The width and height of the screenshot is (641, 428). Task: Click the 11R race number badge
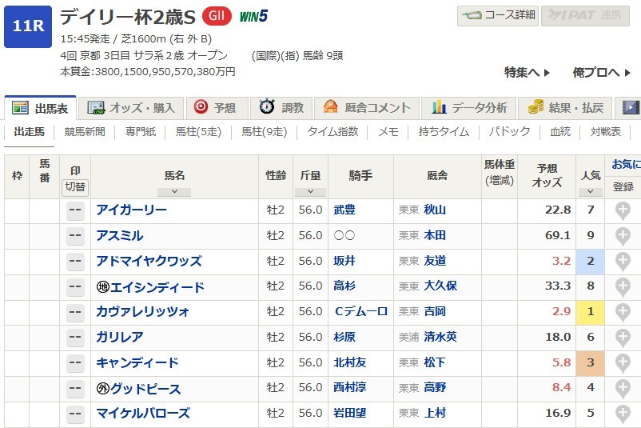28,25
